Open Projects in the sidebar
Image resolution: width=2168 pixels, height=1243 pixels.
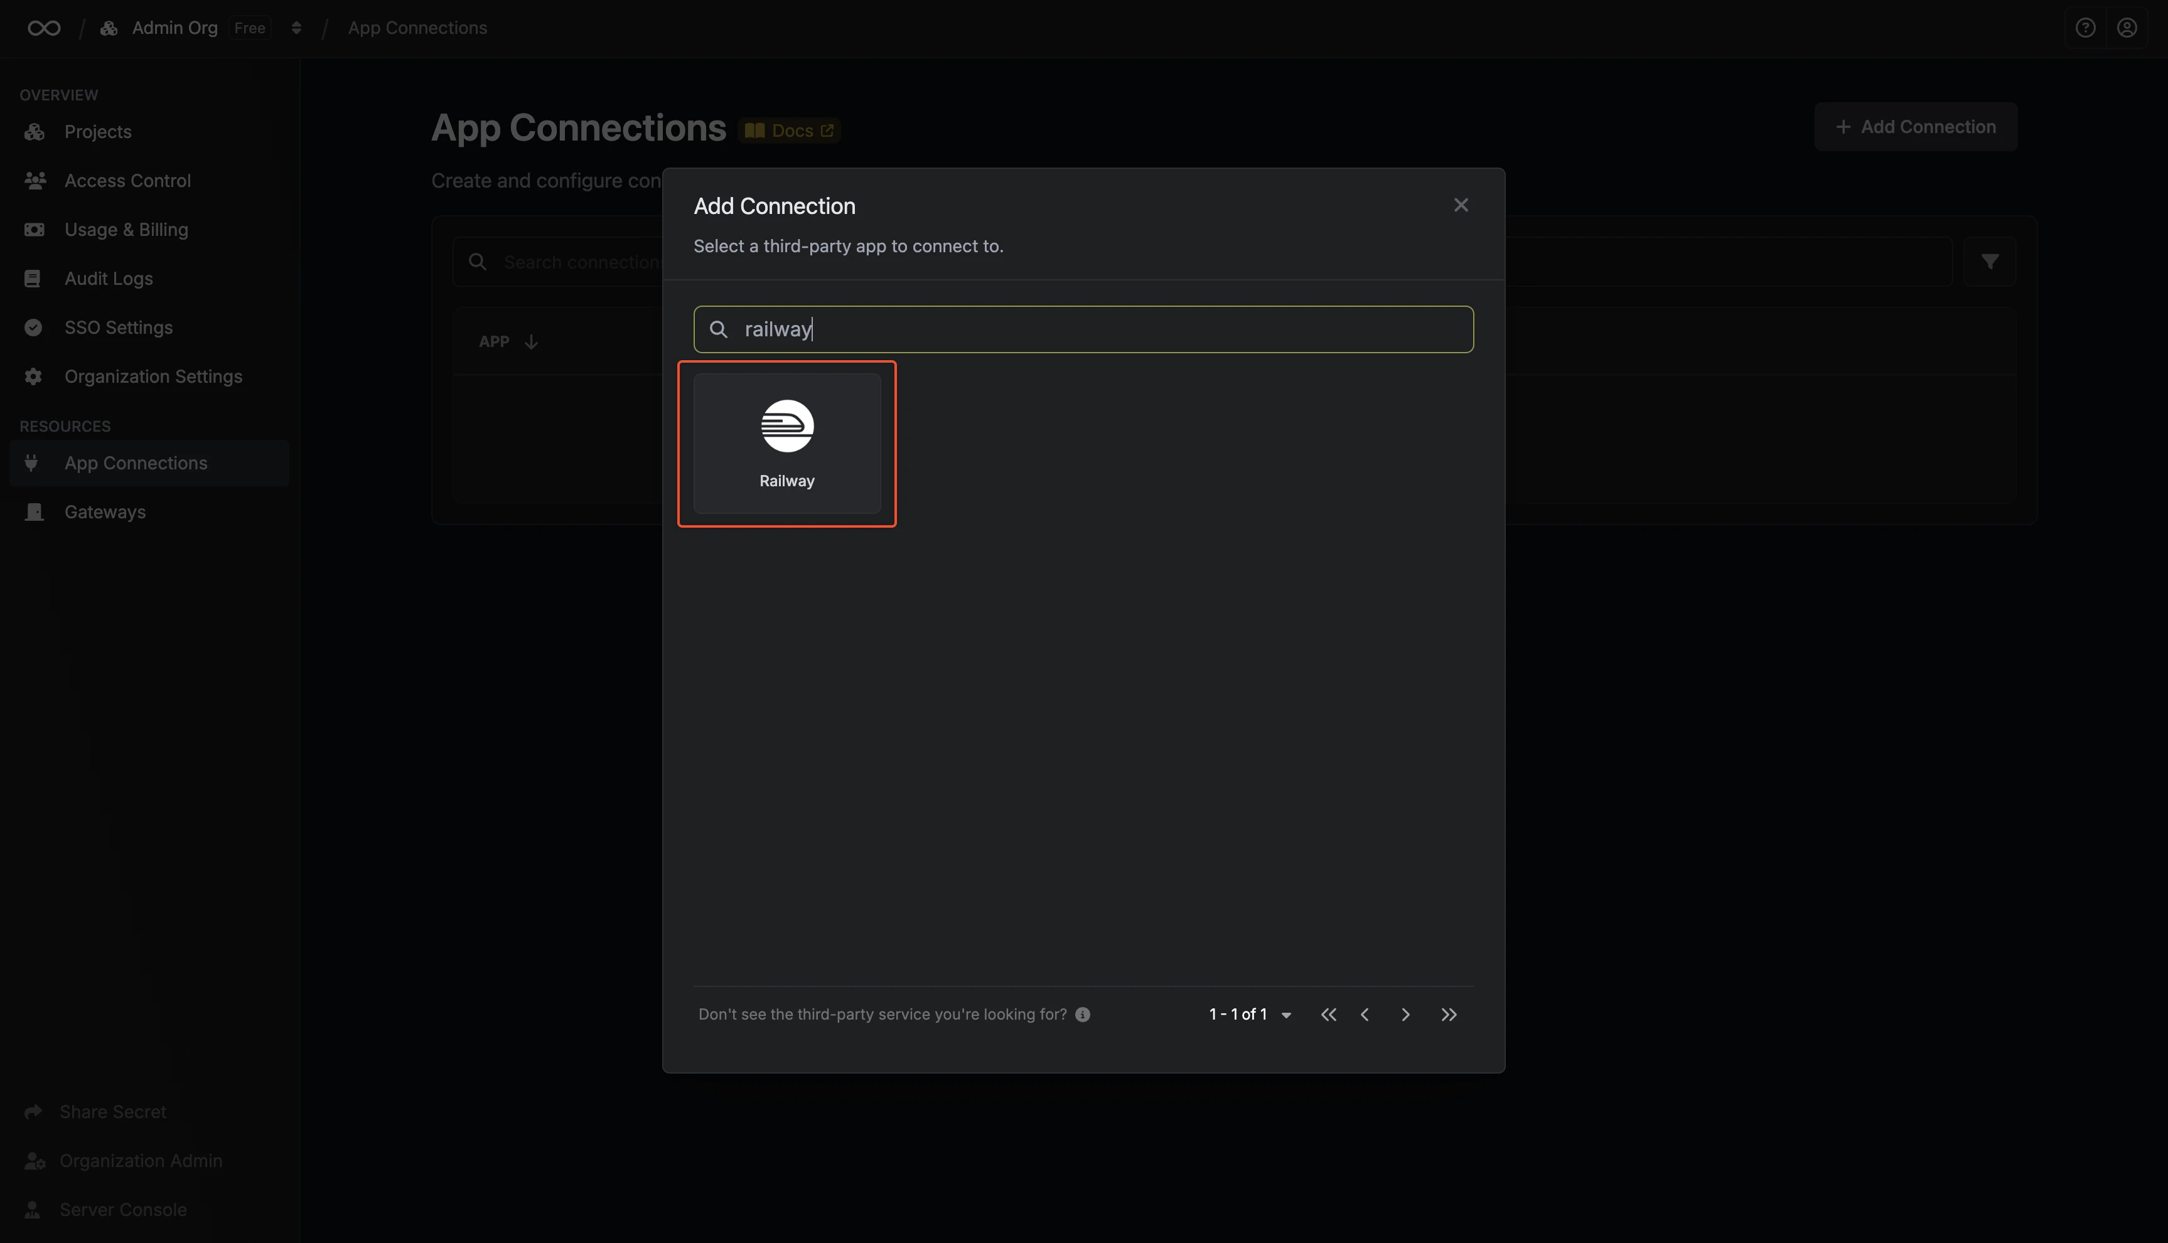tap(149, 132)
